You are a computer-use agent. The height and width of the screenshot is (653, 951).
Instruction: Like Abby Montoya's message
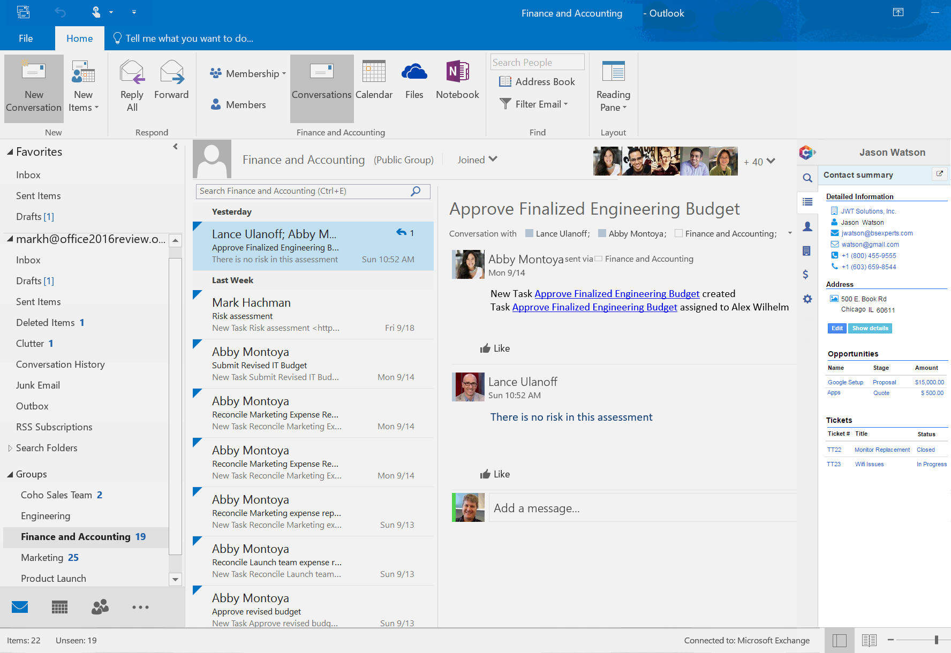(x=495, y=348)
